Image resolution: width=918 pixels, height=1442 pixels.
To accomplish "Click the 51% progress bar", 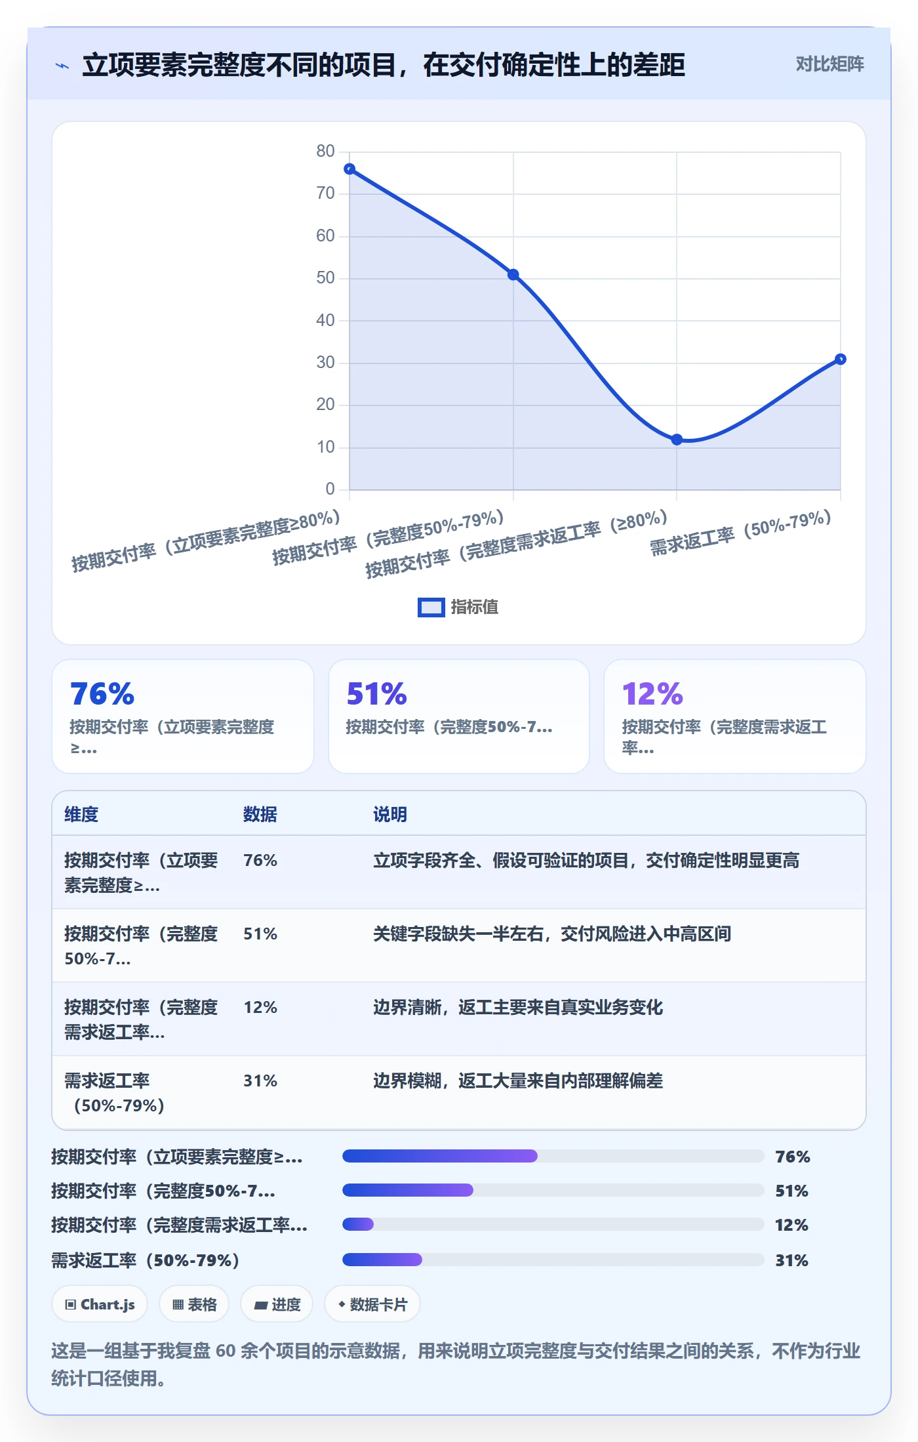I will (x=553, y=1190).
